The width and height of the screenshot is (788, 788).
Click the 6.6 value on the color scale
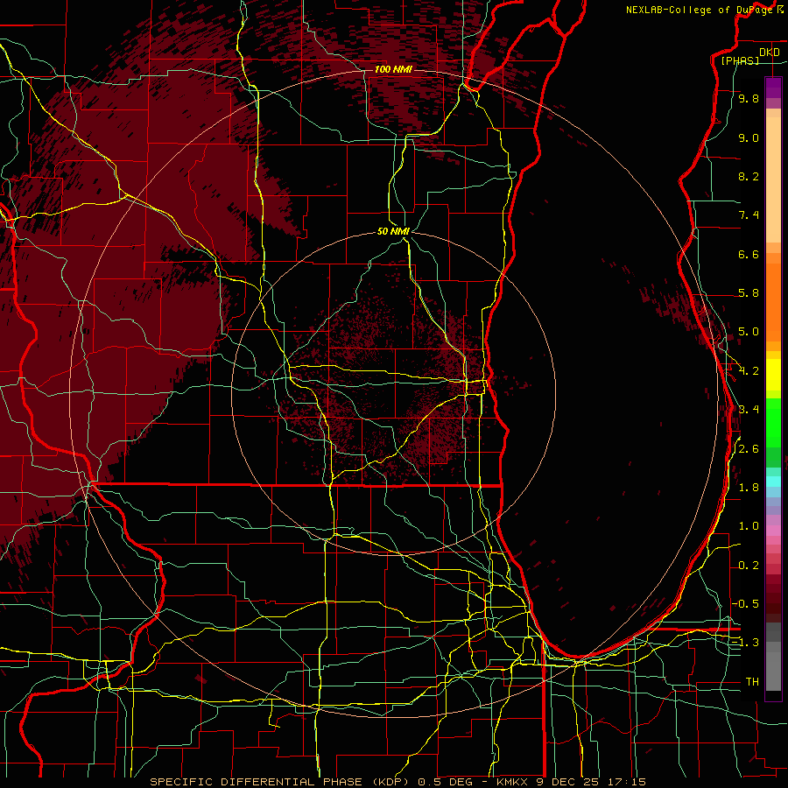[749, 254]
